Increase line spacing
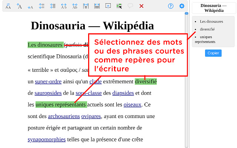Viewport: 237px width, 148px height. tap(41, 6)
